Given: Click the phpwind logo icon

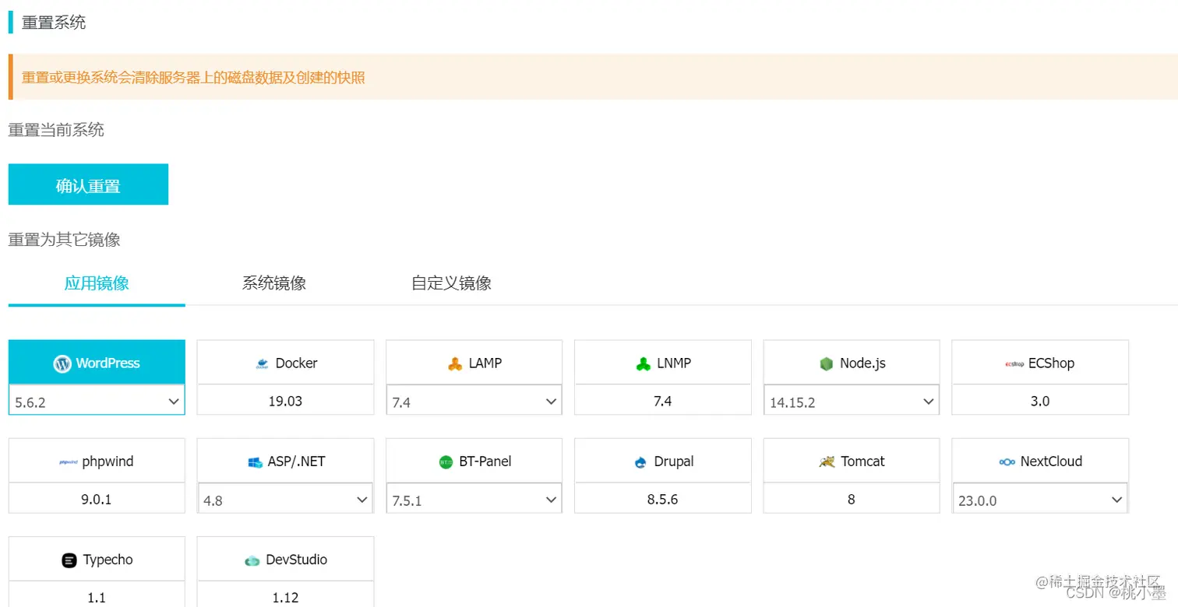Looking at the screenshot, I should 69,461.
